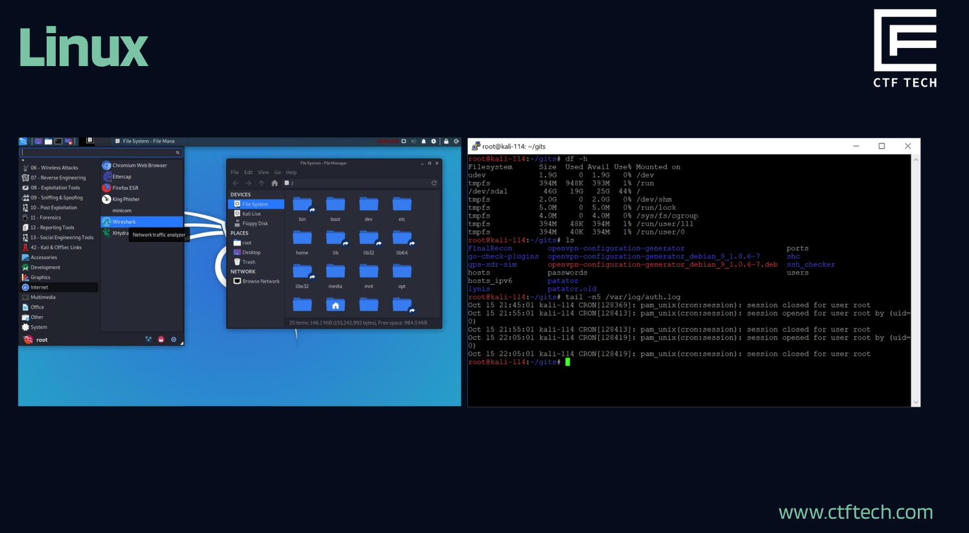Open the file manager panel launcher icon

[x=48, y=141]
